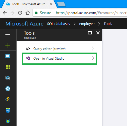Open the hamburger menu in Azure sidebar
The height and width of the screenshot is (126, 127).
(x=8, y=34)
